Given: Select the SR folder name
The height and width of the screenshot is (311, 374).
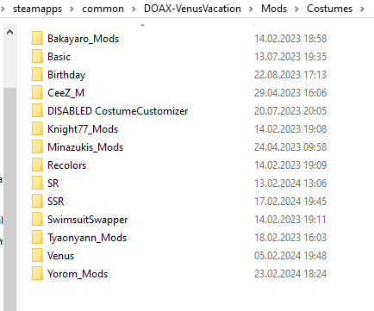Looking at the screenshot, I should click(53, 183).
